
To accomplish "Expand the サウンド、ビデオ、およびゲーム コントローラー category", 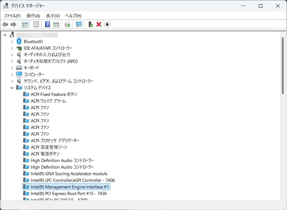I will [x=12, y=81].
